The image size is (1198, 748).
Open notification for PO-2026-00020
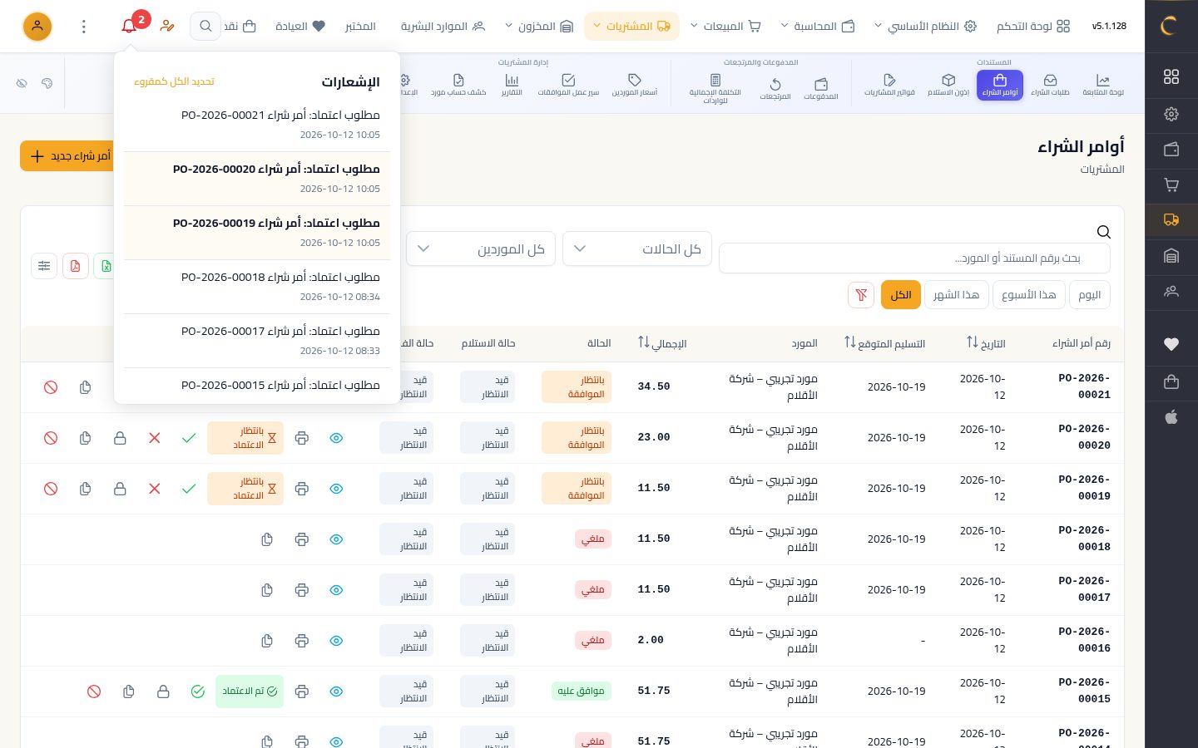coord(257,178)
